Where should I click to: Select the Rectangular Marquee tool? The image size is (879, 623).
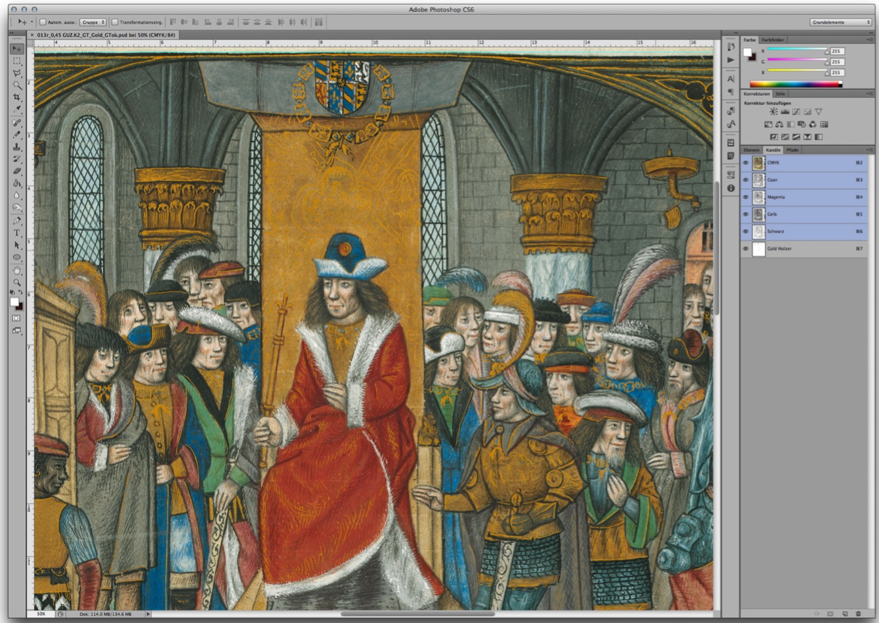click(17, 61)
